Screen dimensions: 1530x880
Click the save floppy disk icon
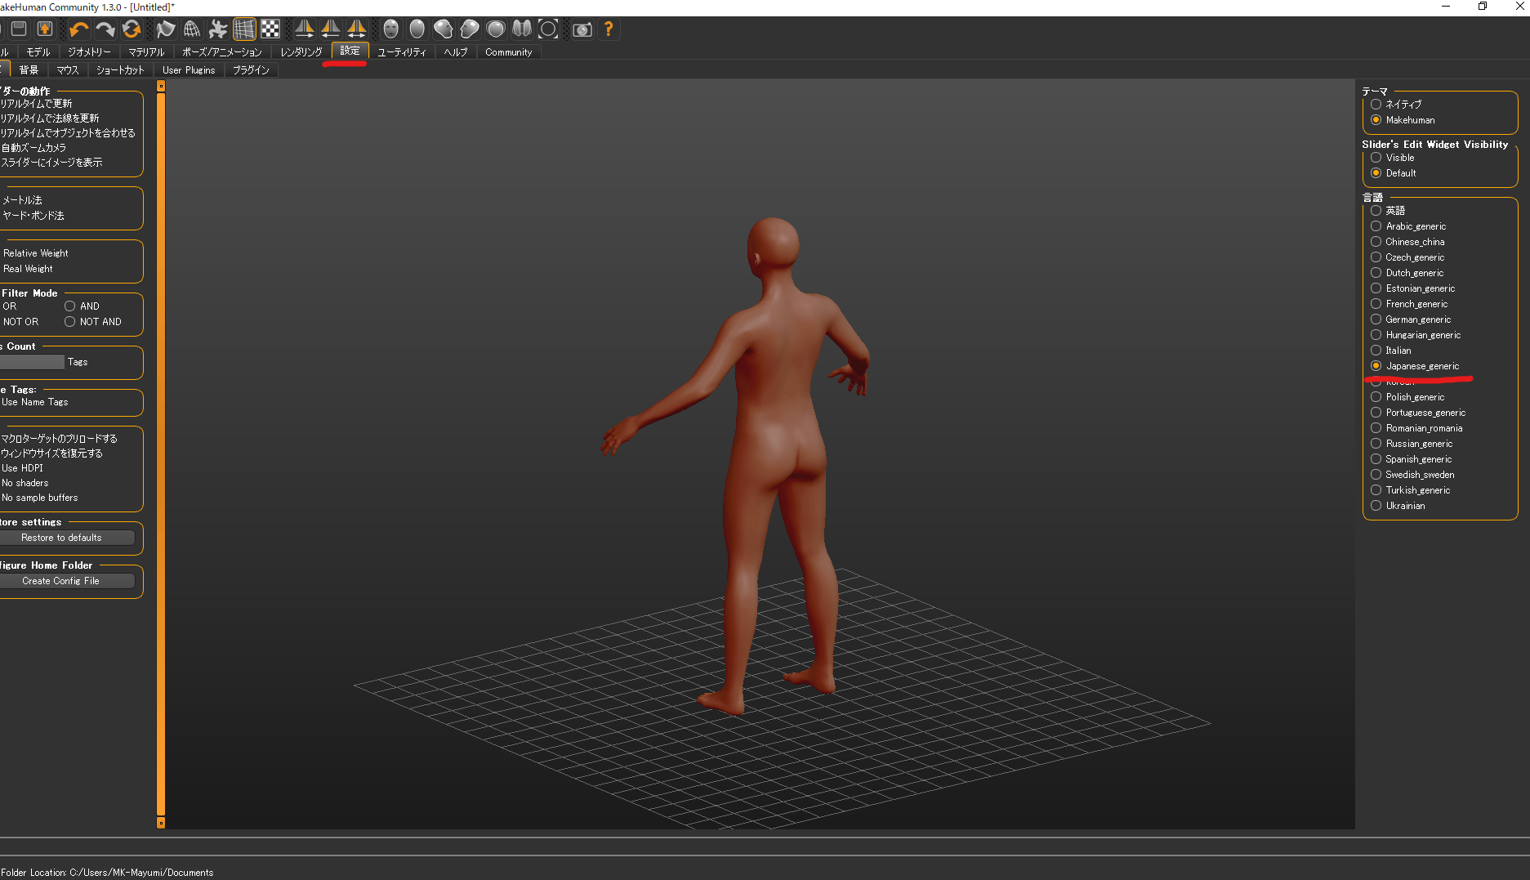pyautogui.click(x=19, y=30)
